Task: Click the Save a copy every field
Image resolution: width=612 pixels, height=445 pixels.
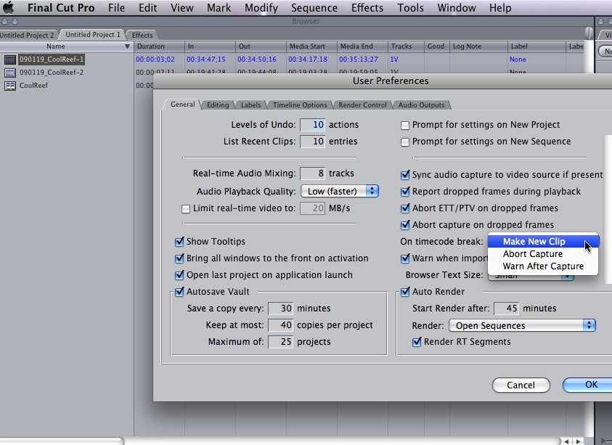Action: click(280, 309)
